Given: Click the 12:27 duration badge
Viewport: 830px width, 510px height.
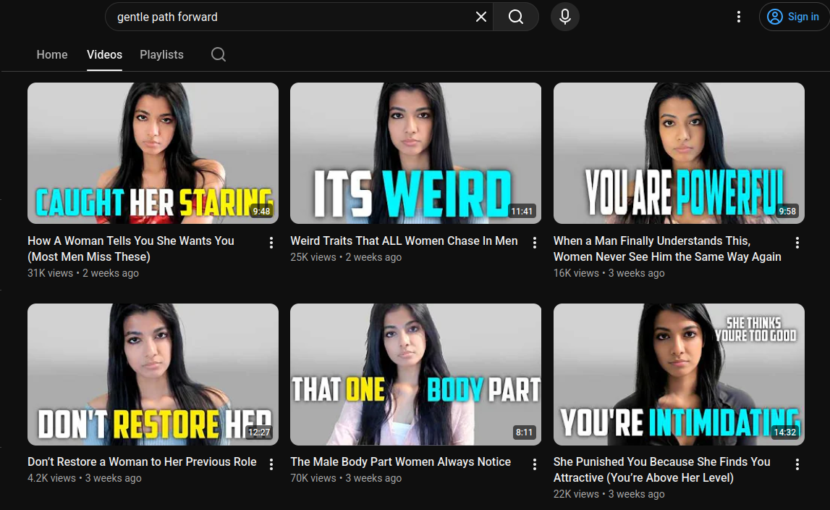Looking at the screenshot, I should pyautogui.click(x=259, y=432).
